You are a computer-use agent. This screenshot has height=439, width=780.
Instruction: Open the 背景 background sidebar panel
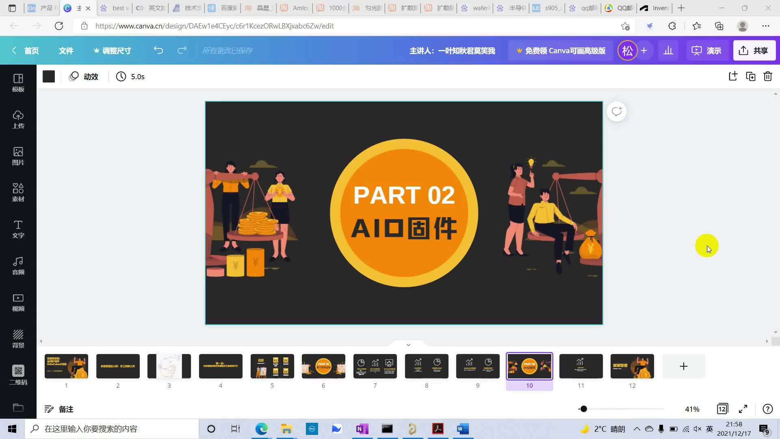tap(18, 339)
